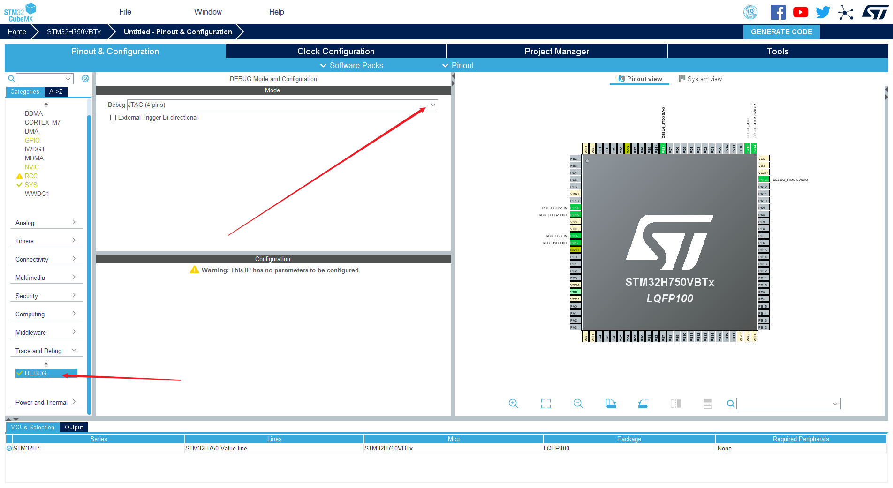893x488 pixels.
Task: Click the STM32CubeMX logo
Action: pos(20,12)
